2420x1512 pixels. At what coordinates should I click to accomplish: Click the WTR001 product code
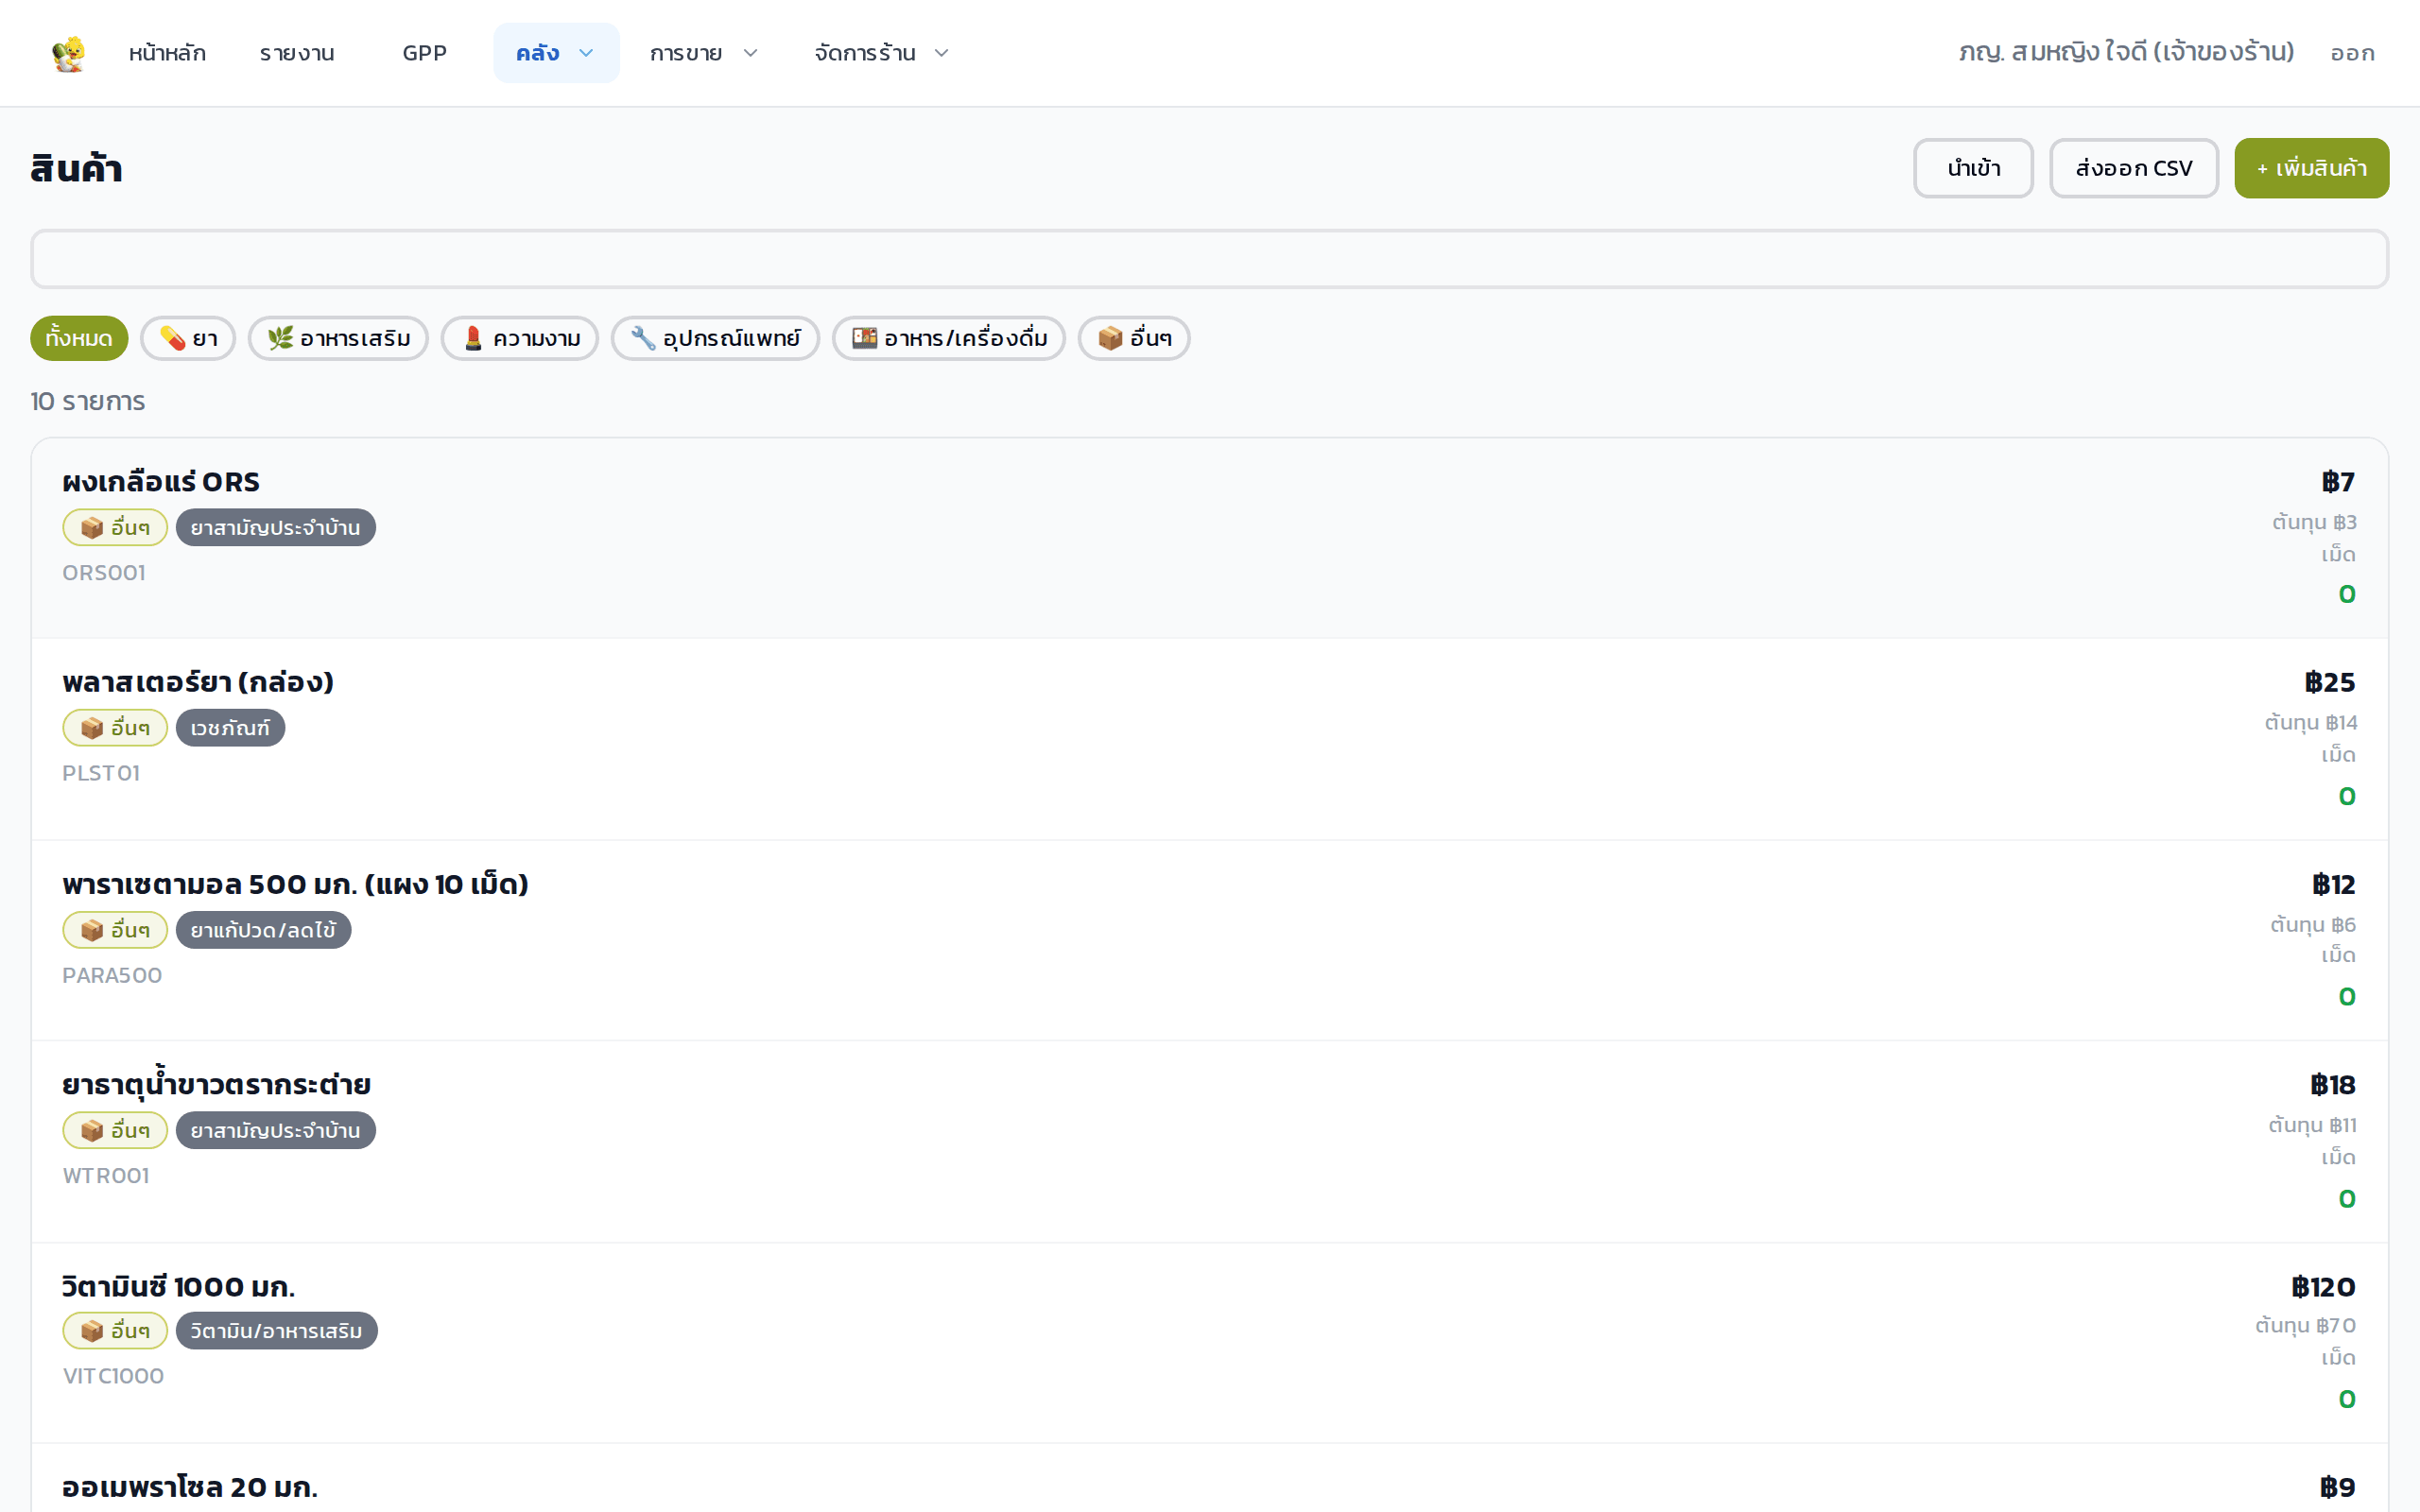[106, 1175]
